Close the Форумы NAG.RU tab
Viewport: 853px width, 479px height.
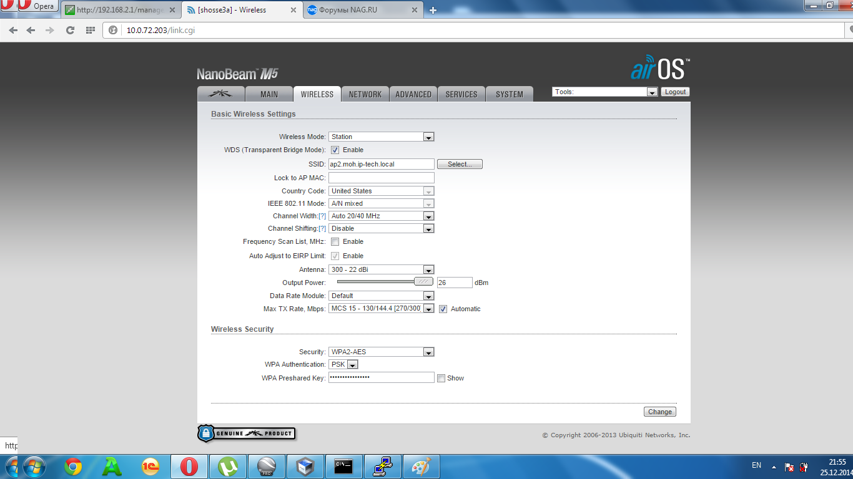(416, 10)
